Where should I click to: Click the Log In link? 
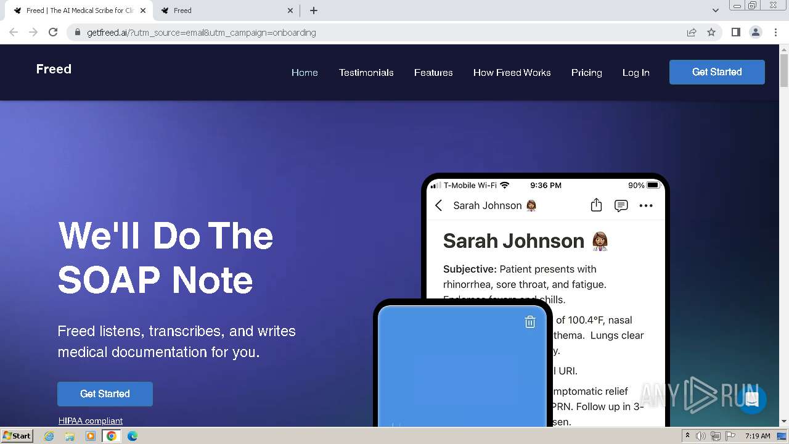pyautogui.click(x=636, y=73)
